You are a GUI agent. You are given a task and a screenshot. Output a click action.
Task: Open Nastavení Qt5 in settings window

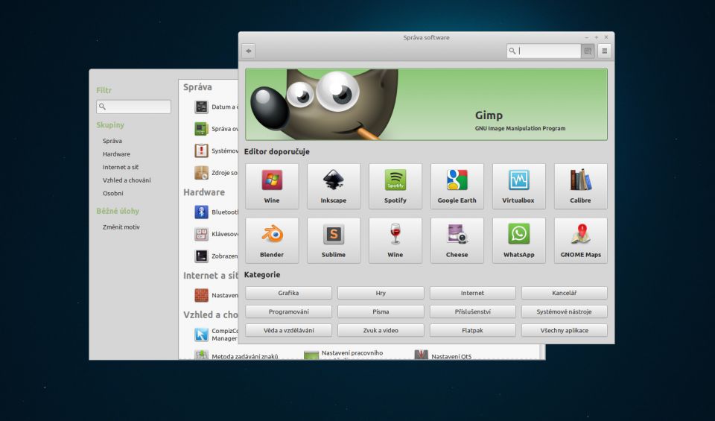(x=442, y=355)
